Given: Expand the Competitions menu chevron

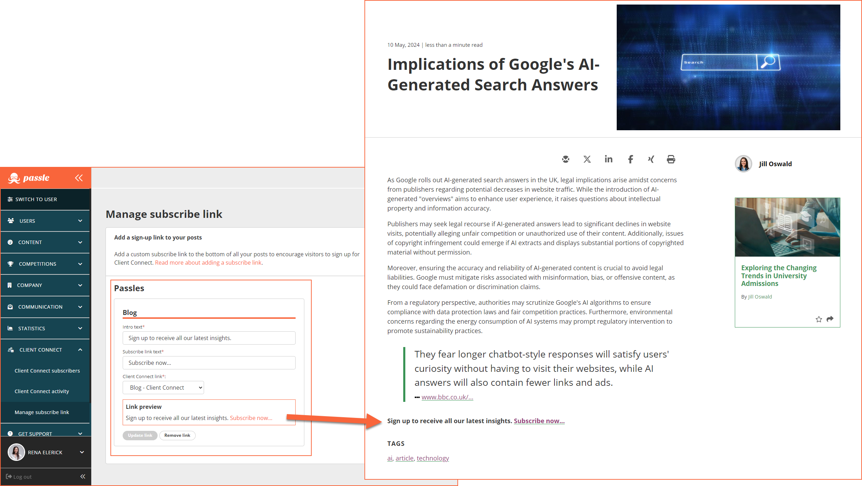Looking at the screenshot, I should coord(80,264).
